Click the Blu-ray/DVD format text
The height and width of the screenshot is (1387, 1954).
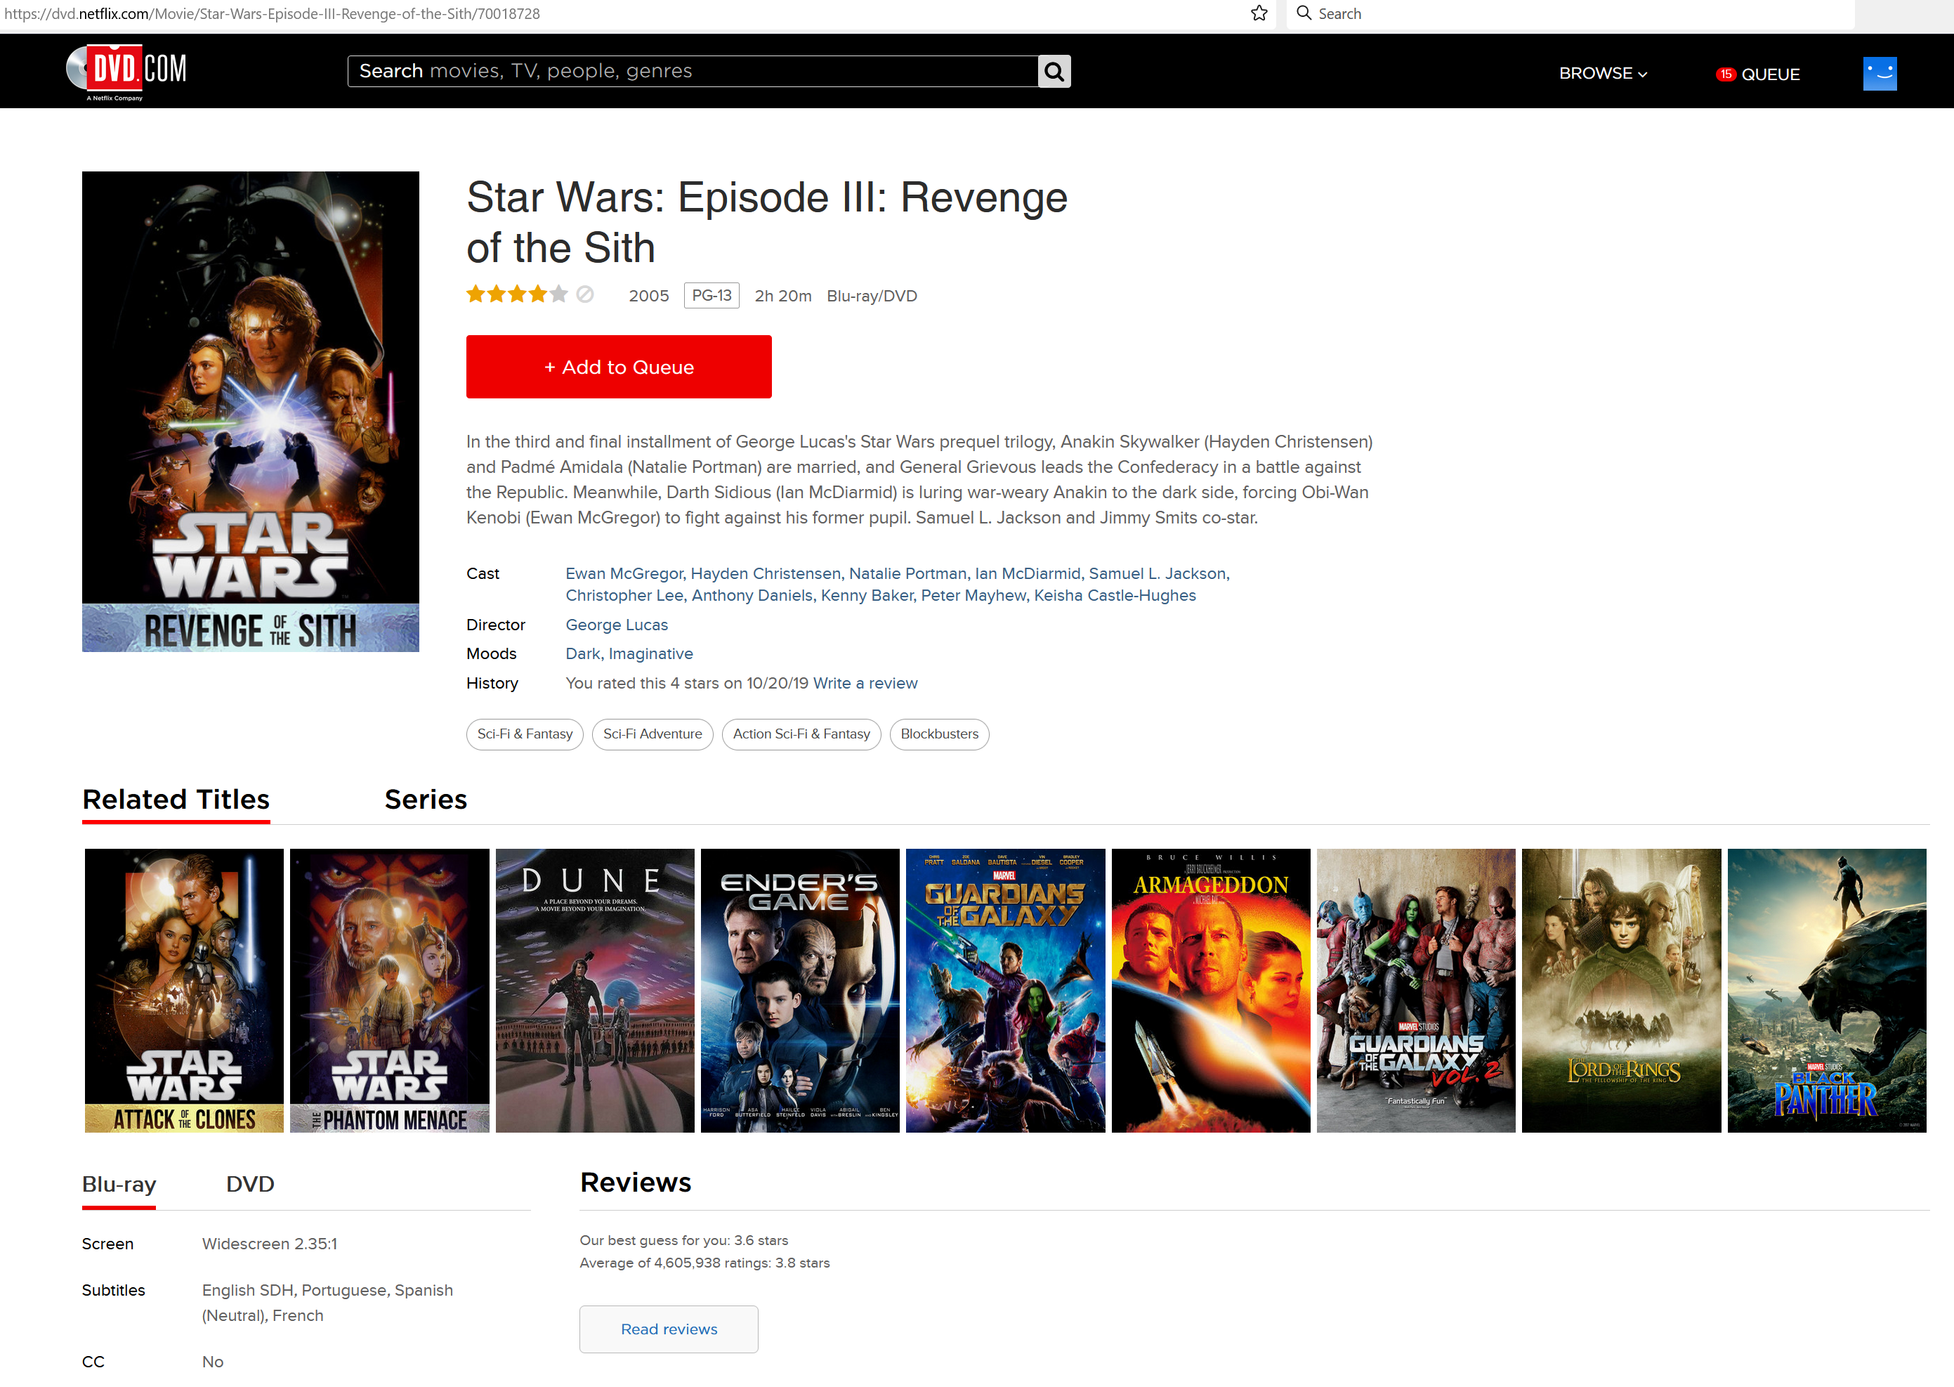(x=872, y=297)
